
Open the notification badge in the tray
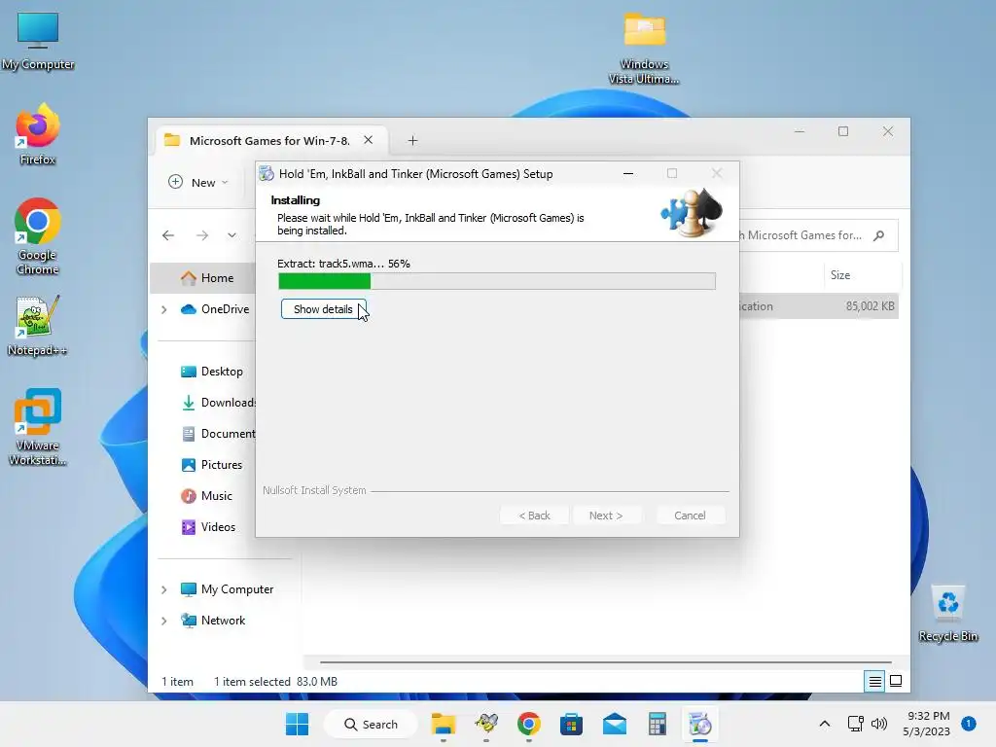point(969,723)
